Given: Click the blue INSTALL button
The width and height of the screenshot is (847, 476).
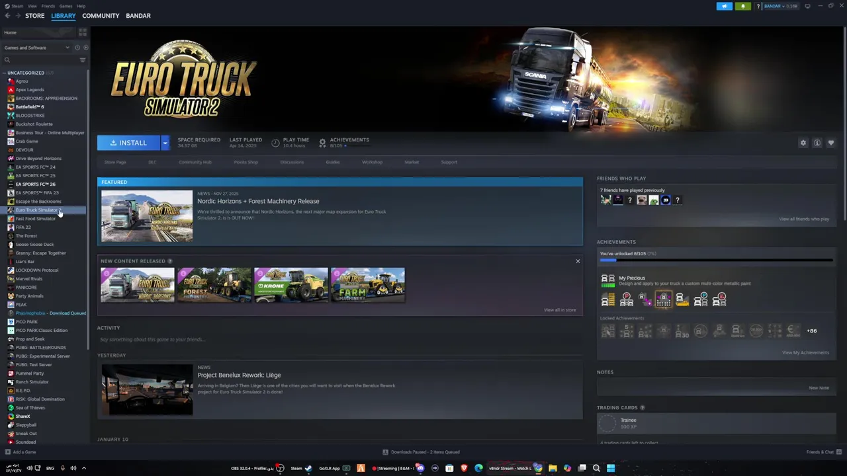Looking at the screenshot, I should coord(128,143).
